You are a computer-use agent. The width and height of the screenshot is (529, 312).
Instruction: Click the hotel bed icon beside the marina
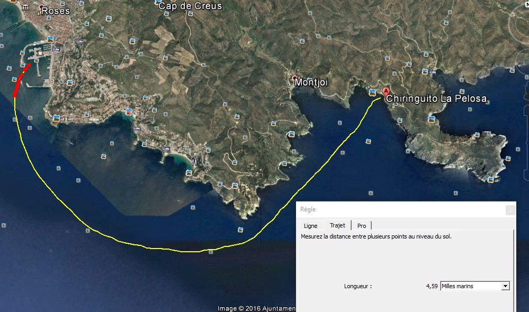pos(56,49)
